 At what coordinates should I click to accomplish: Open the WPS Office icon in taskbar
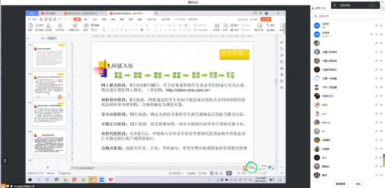point(111,179)
